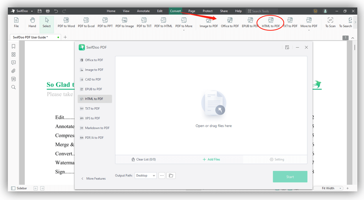Open the page thumbnails panel
This screenshot has height=200, width=364.
(13, 55)
